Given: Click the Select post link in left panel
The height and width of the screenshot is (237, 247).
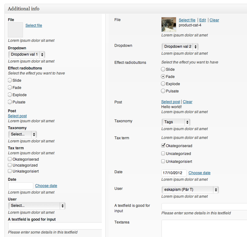Looking at the screenshot, I should click(17, 116).
